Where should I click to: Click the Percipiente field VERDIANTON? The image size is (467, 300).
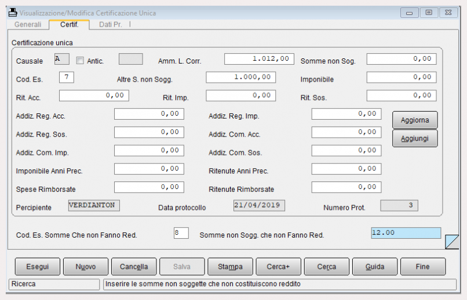tap(94, 205)
